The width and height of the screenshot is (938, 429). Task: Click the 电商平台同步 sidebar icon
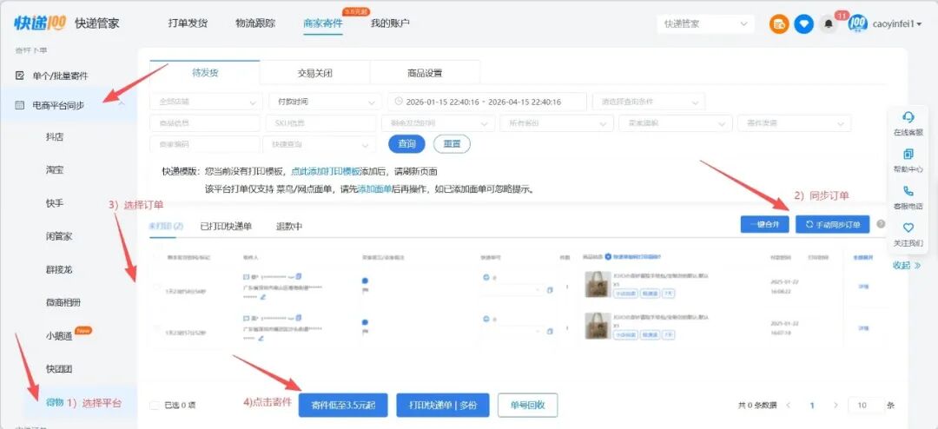(x=20, y=105)
